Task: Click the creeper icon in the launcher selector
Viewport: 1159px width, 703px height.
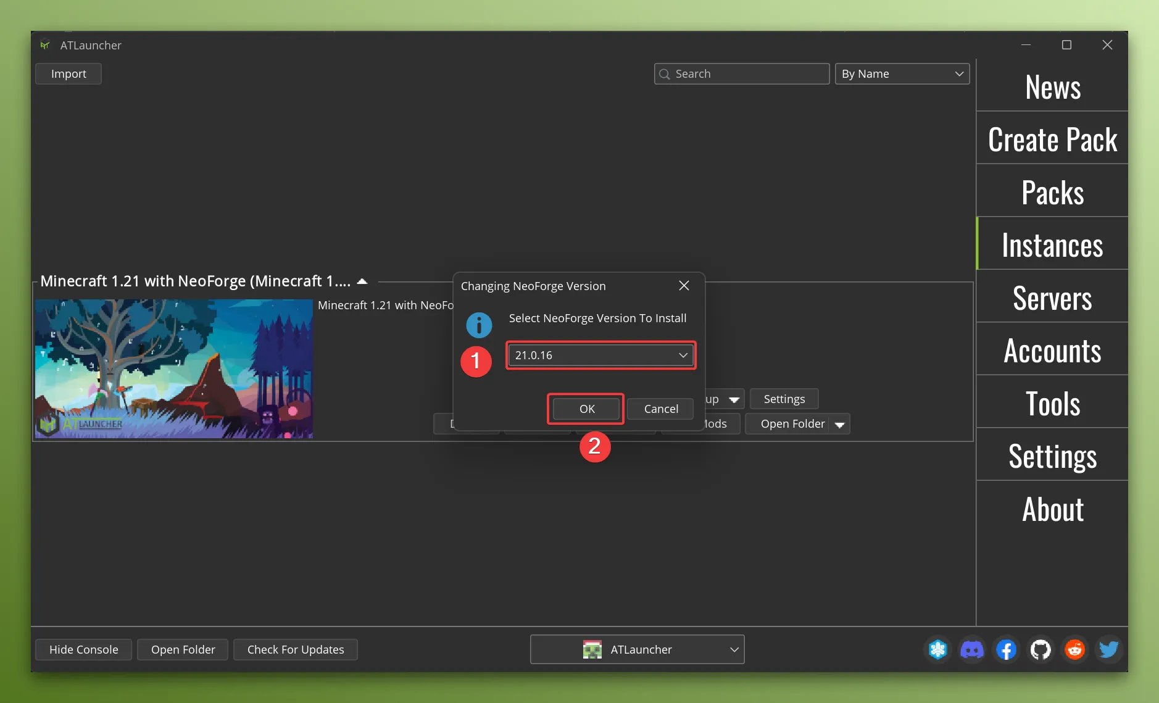Action: click(x=592, y=649)
